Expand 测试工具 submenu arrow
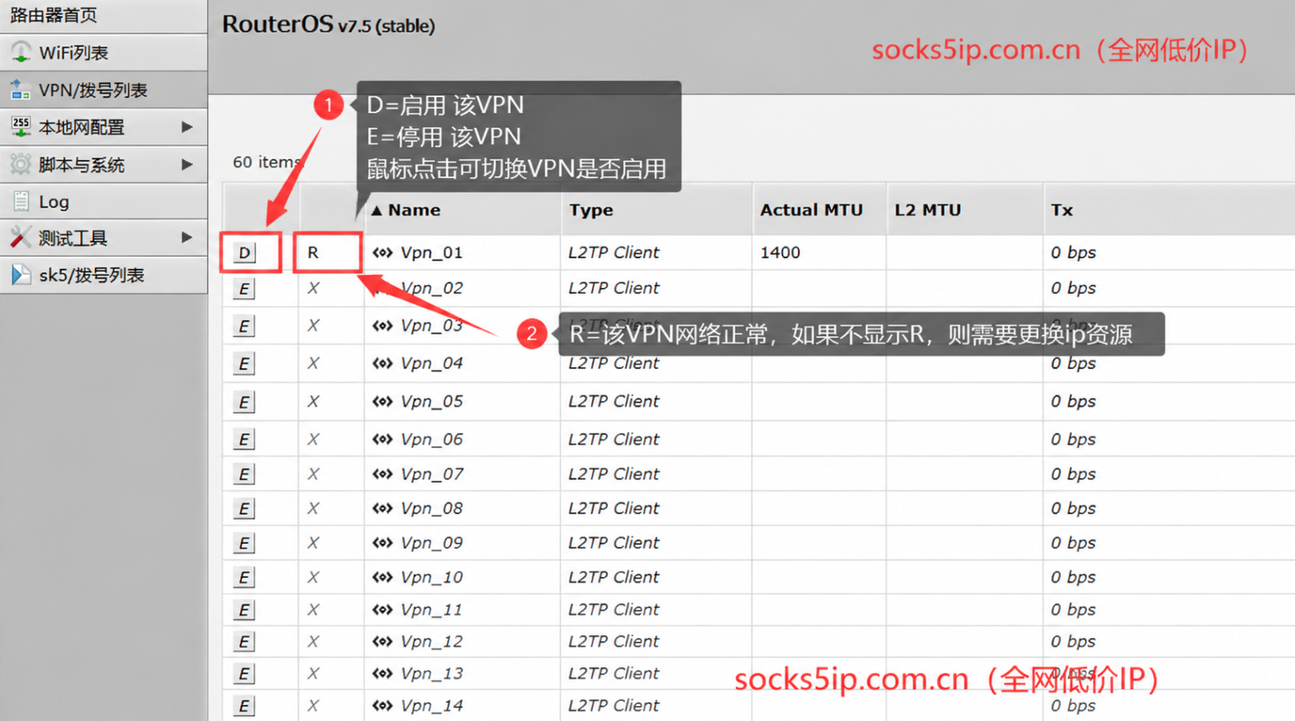This screenshot has width=1295, height=721. 187,238
